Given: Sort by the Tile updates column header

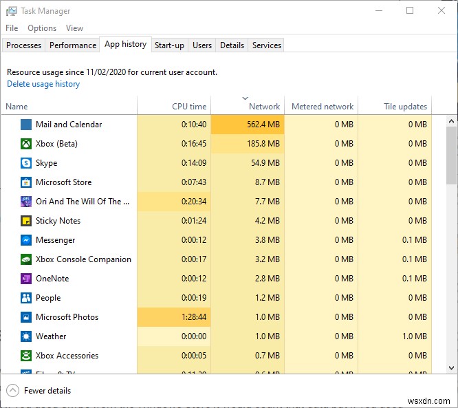Looking at the screenshot, I should [395, 105].
